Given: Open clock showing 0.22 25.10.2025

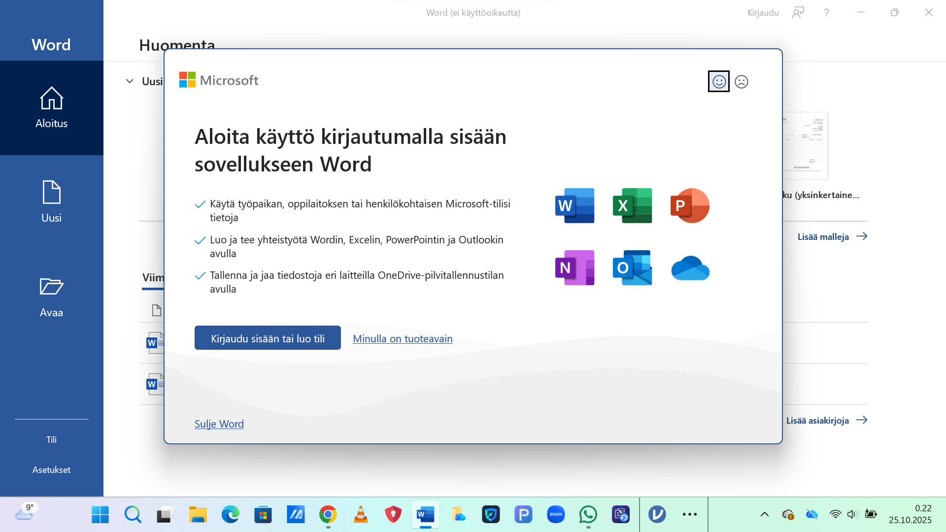Looking at the screenshot, I should pyautogui.click(x=910, y=514).
